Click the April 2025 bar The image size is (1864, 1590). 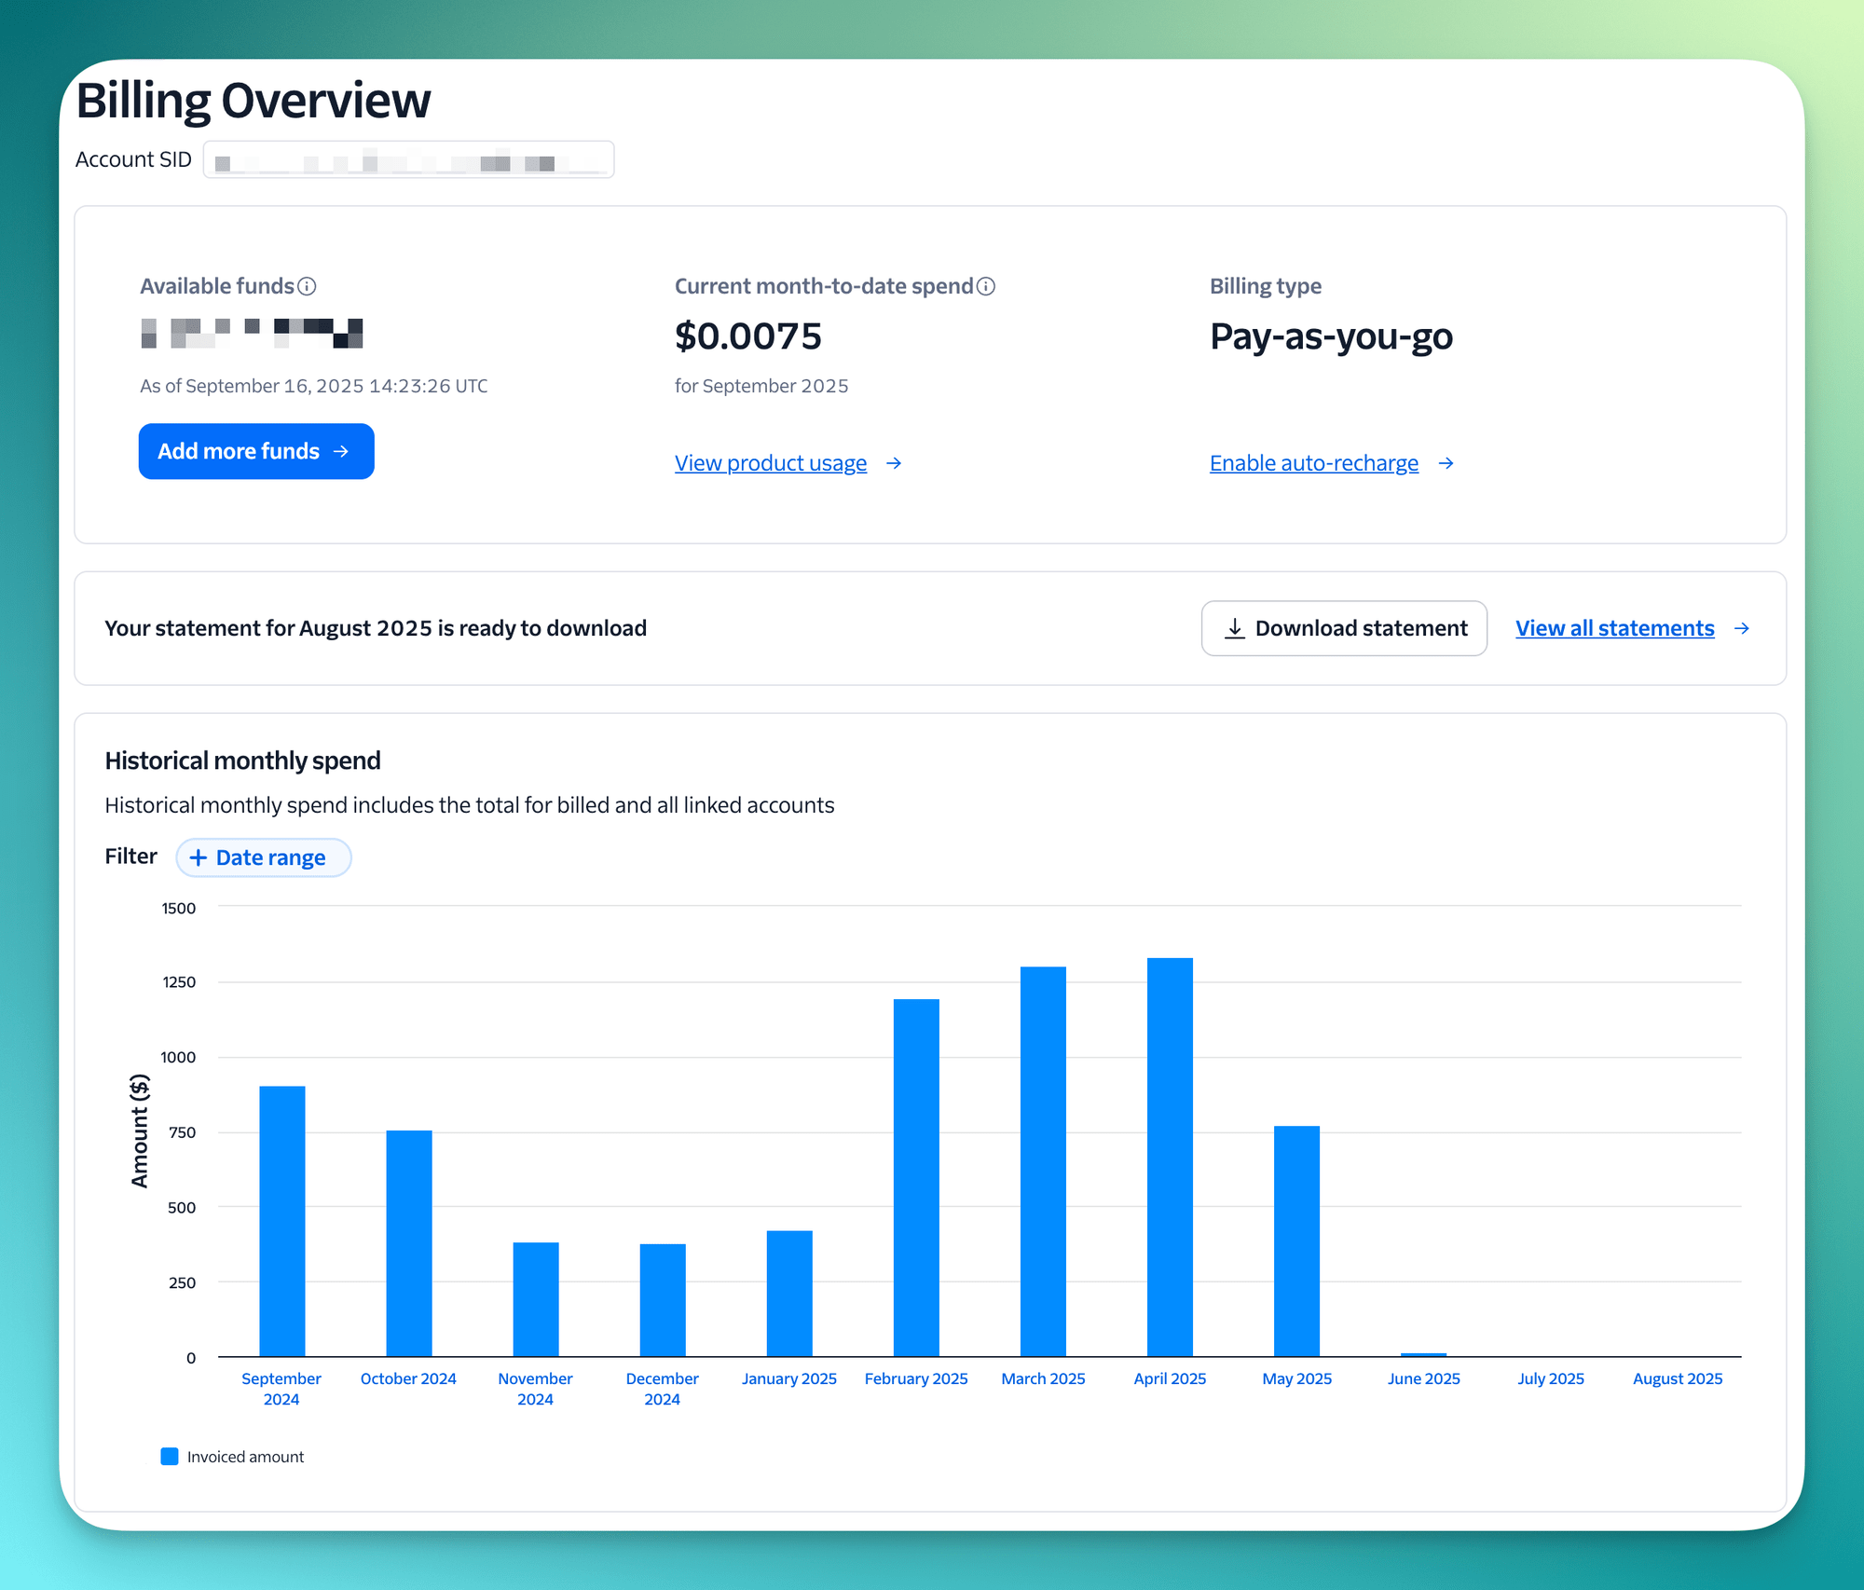tap(1170, 1156)
